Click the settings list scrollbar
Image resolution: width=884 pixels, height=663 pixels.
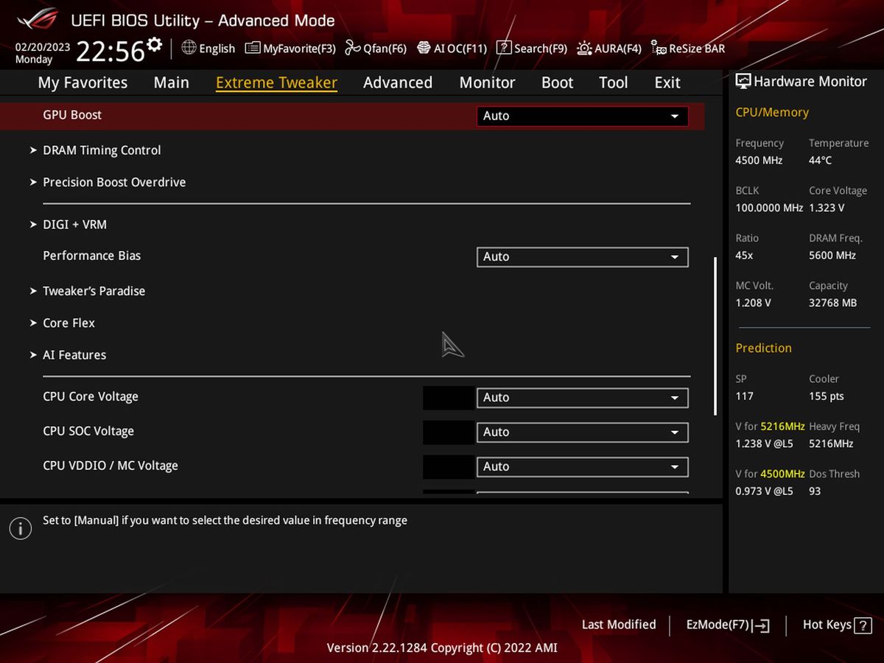715,336
